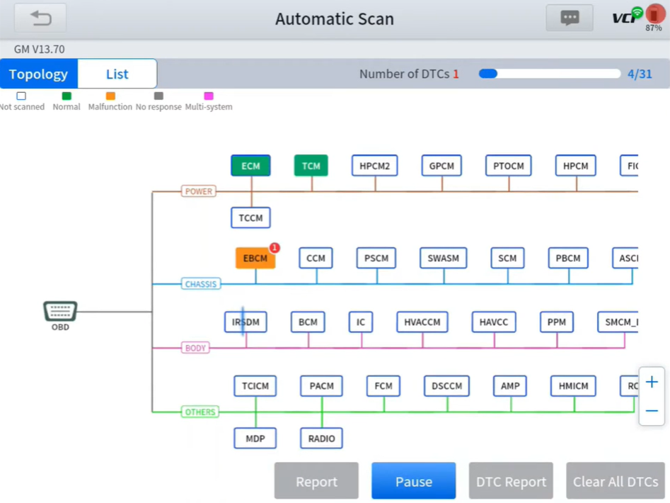This screenshot has height=503, width=670.
Task: Tap the Not scanned legend swatch
Action: coord(21,96)
